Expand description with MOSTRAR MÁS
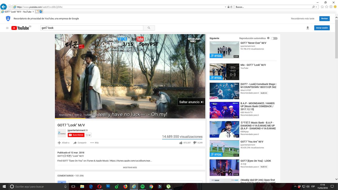The height and width of the screenshot is (190, 338). 130,167
